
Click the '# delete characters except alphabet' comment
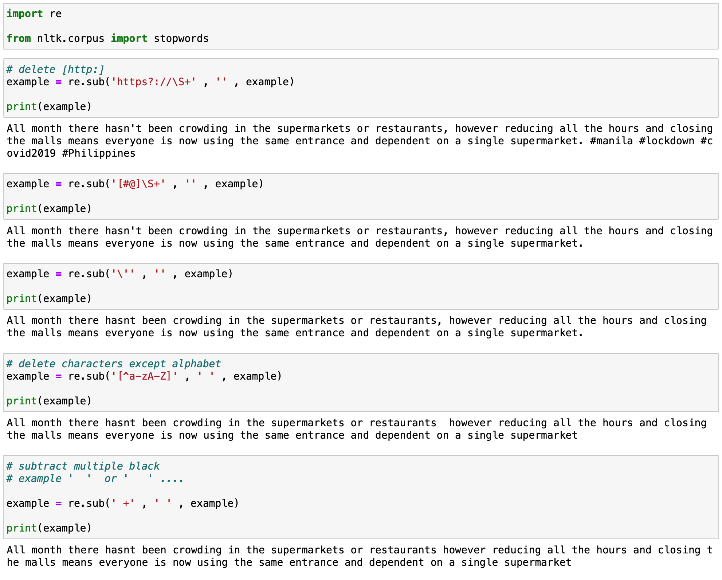(114, 364)
